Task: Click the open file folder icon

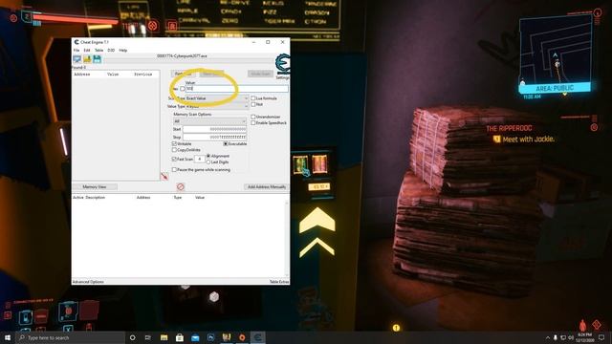Action: (87, 59)
